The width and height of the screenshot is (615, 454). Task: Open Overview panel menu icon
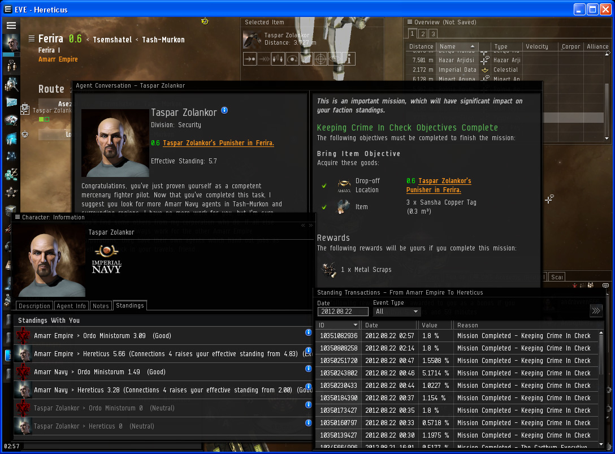tap(409, 22)
